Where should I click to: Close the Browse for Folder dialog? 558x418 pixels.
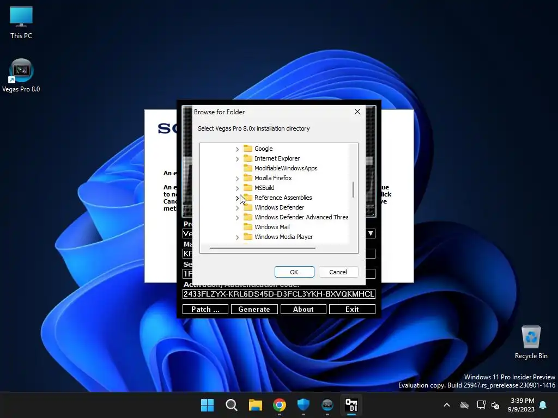pos(357,112)
